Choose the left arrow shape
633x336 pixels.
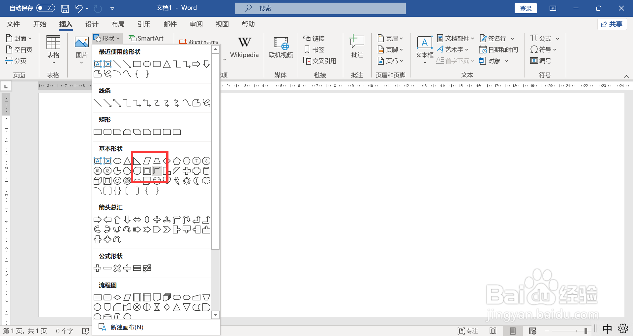tap(107, 220)
